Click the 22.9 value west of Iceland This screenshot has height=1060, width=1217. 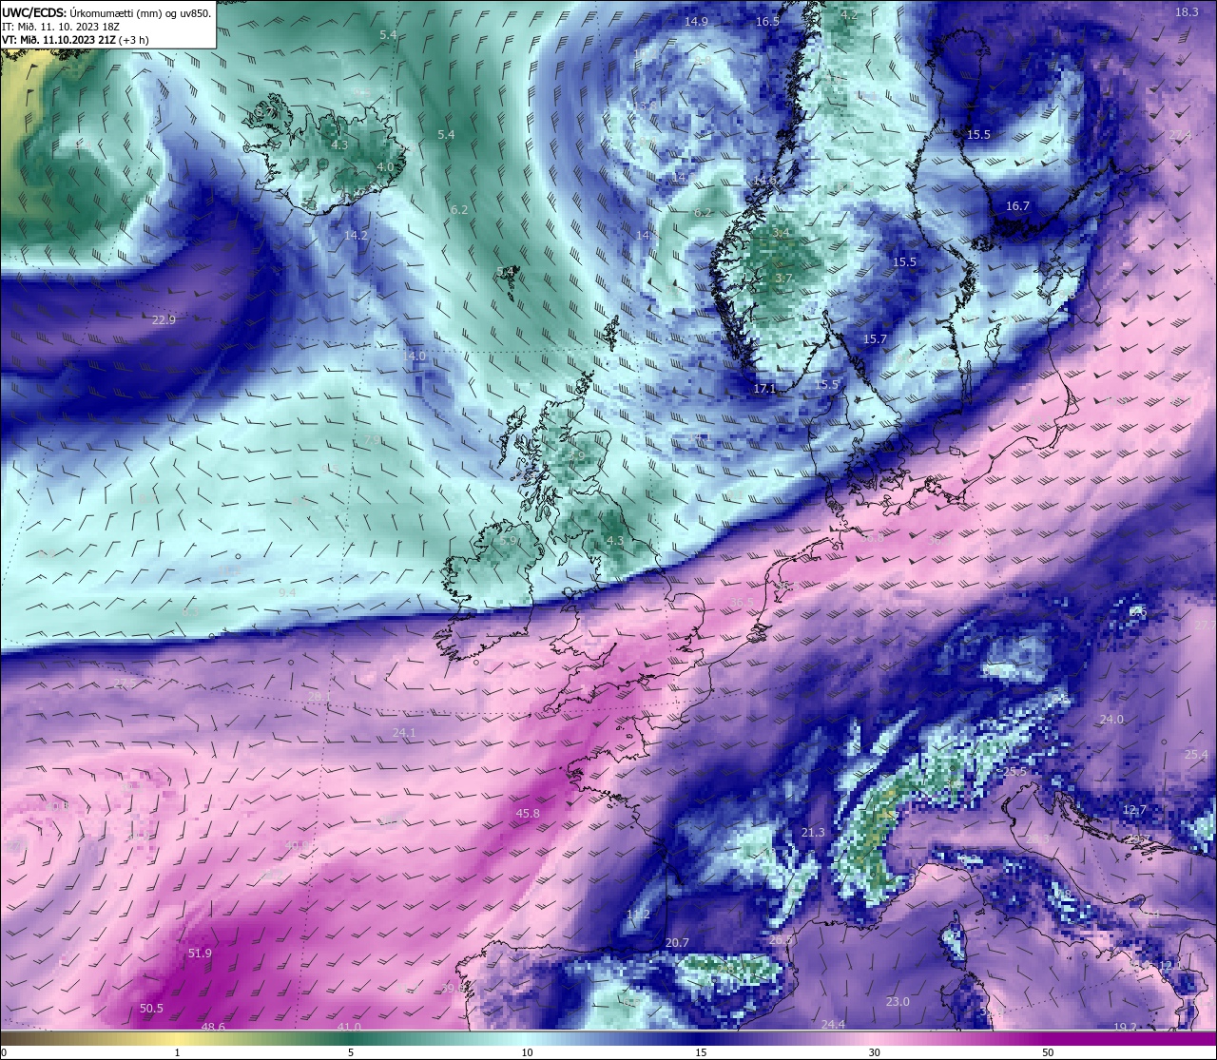click(164, 320)
